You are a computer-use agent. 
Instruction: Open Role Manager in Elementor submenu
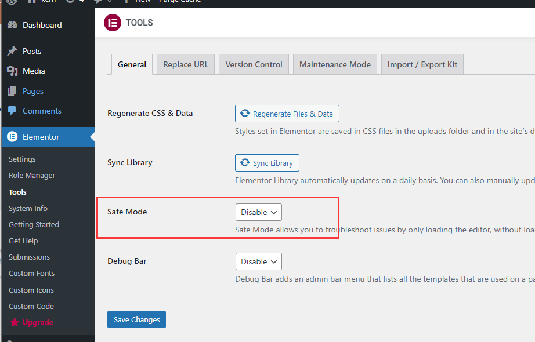pyautogui.click(x=32, y=175)
